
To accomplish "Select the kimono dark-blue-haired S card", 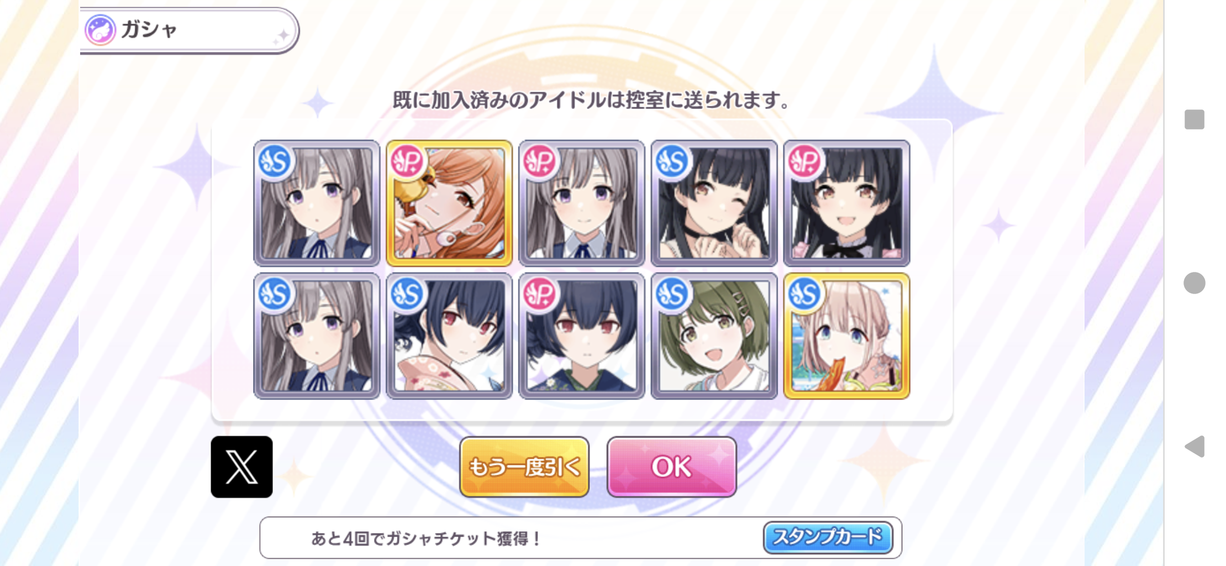I will coord(449,336).
